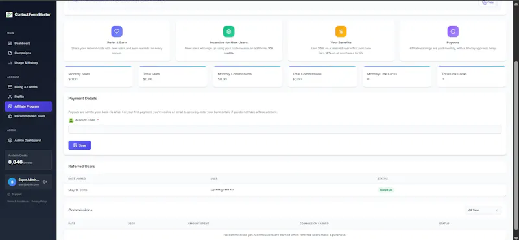The image size is (519, 240).
Task: Click the Commission Earned column header
Action: tap(314, 224)
